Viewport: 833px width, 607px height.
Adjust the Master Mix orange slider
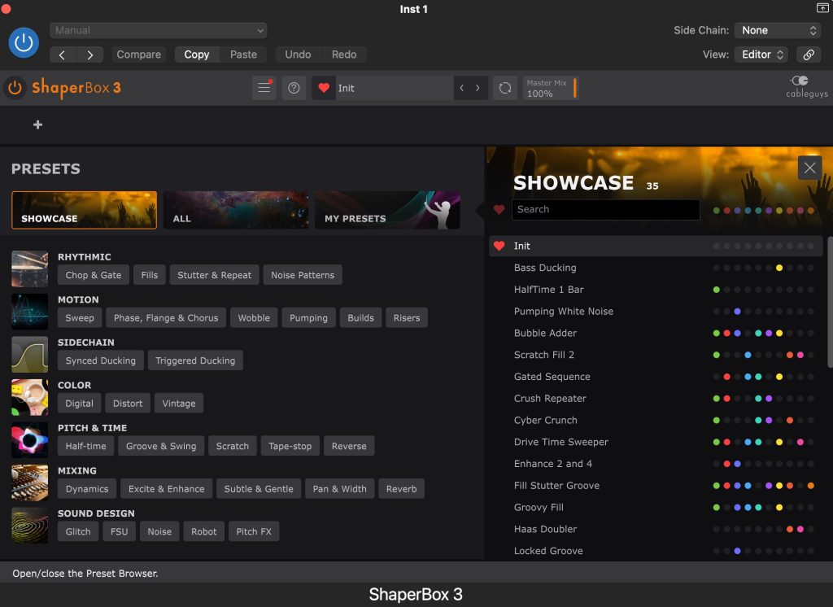point(575,88)
